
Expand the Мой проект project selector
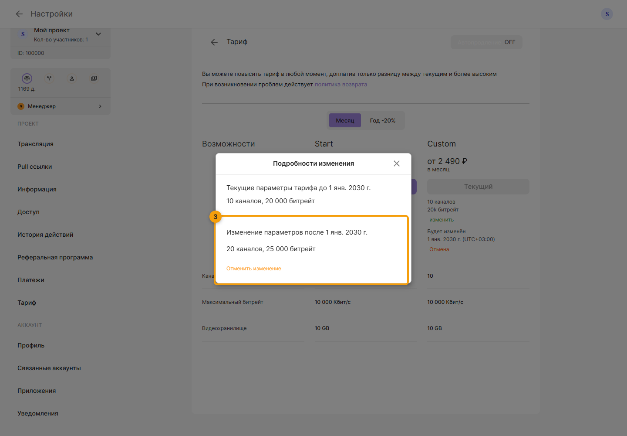coord(98,34)
